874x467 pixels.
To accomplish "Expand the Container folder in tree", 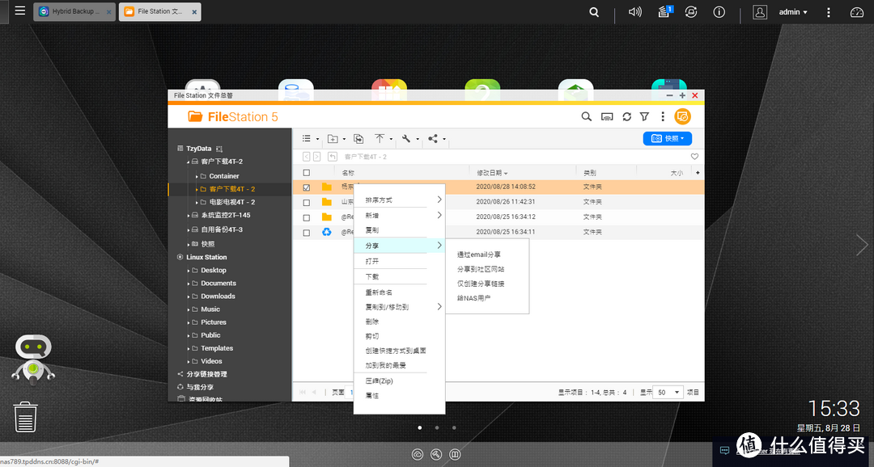I will pos(197,176).
